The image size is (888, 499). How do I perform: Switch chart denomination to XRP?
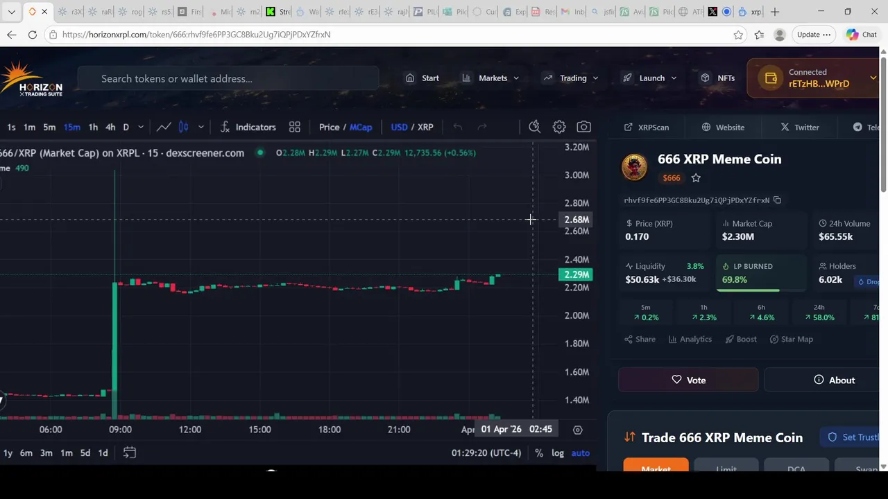[x=425, y=127]
